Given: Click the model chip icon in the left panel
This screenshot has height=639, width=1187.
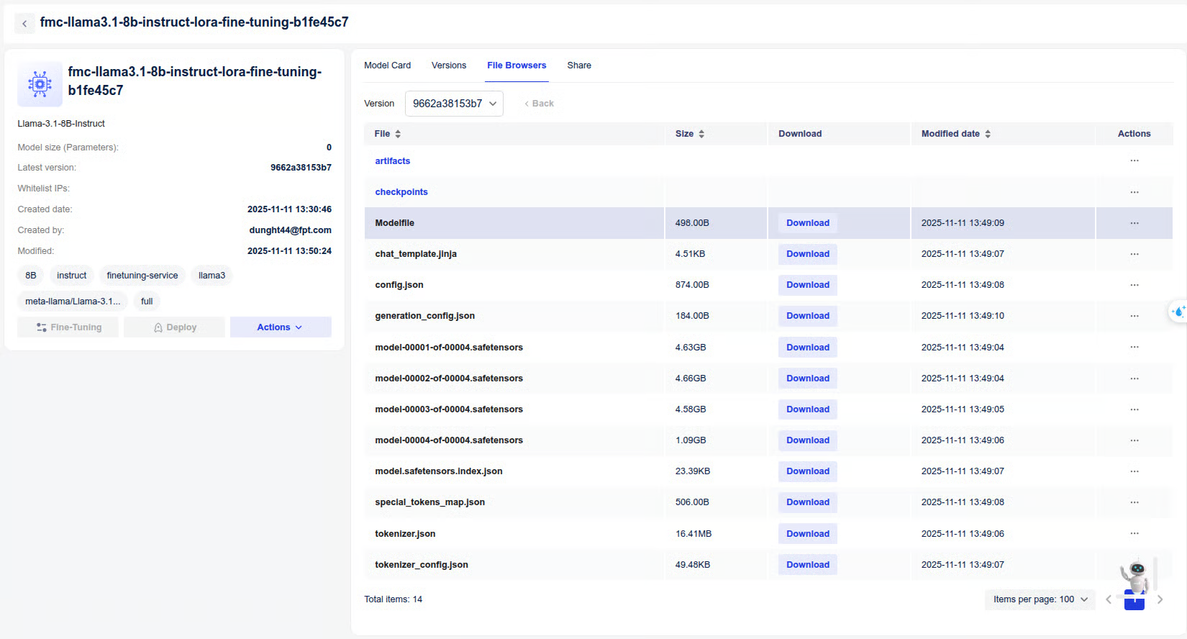Looking at the screenshot, I should coord(40,84).
